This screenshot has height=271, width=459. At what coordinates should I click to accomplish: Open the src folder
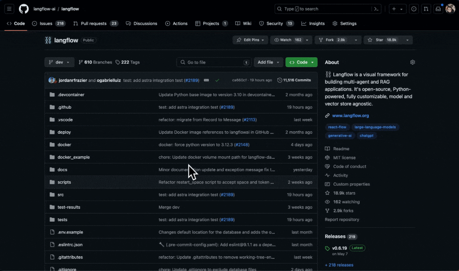(61, 195)
